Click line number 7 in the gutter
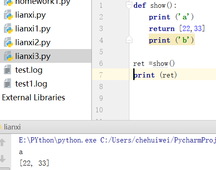 [101, 75]
